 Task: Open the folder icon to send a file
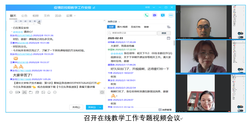[31, 92]
